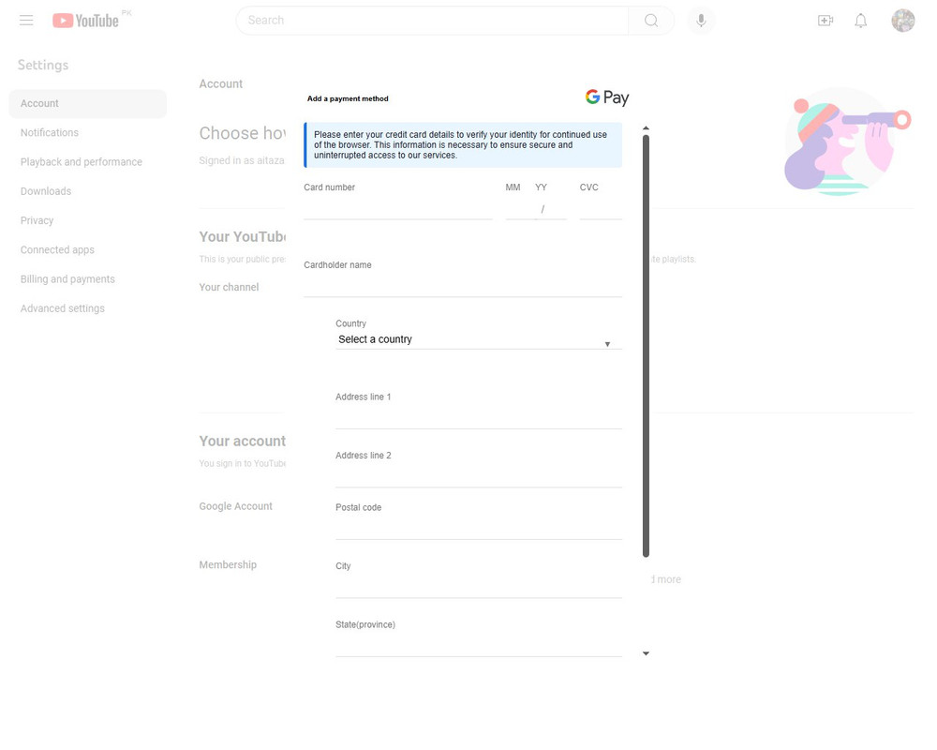Click the search magnifier button
Viewport: 937px width, 750px height.
pos(651,21)
